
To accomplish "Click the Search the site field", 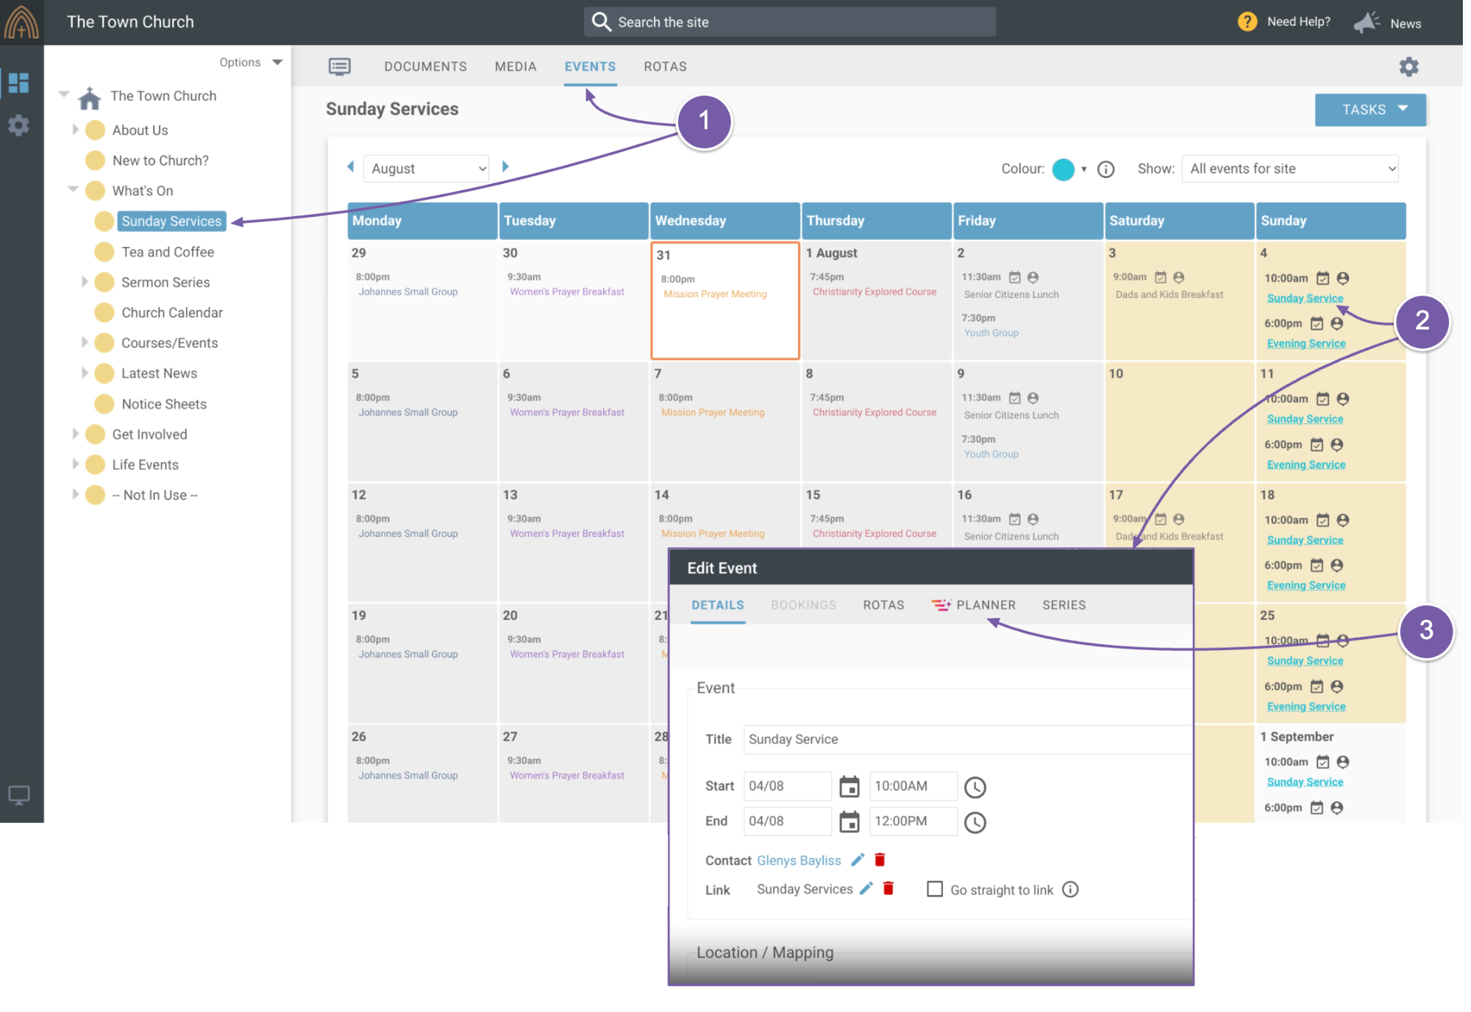I will pos(790,22).
